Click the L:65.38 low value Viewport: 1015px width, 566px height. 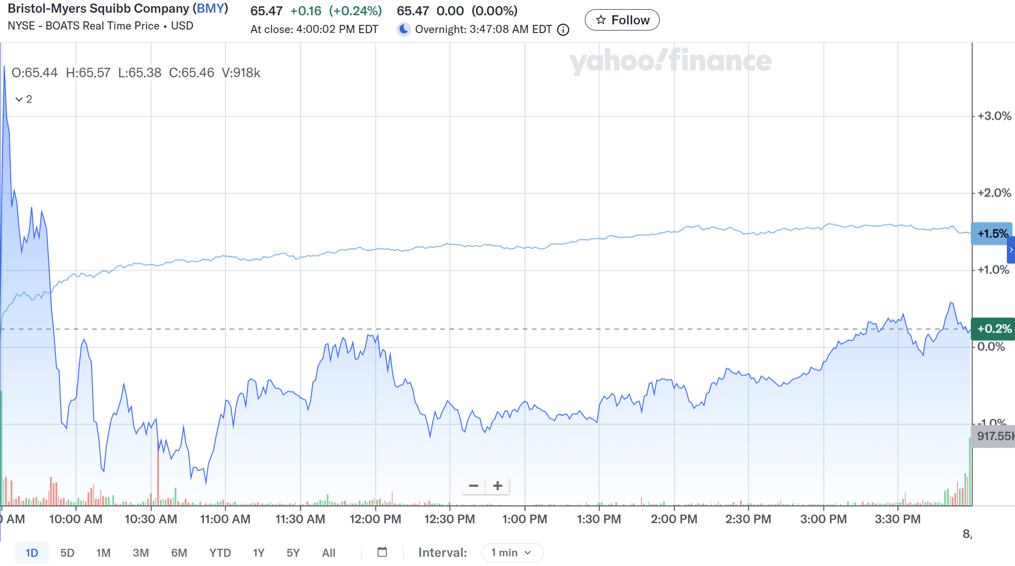[x=139, y=73]
